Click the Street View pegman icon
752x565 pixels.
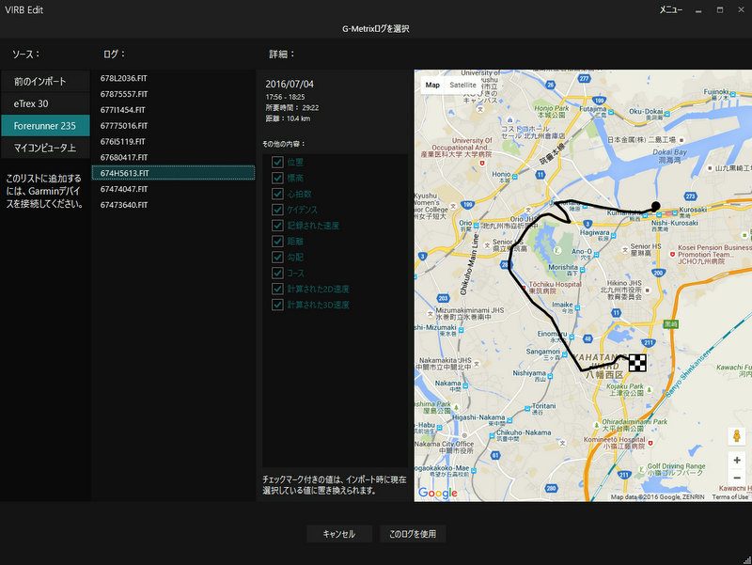pos(737,436)
